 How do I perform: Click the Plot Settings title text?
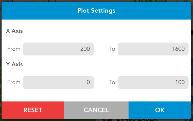pyautogui.click(x=96, y=11)
